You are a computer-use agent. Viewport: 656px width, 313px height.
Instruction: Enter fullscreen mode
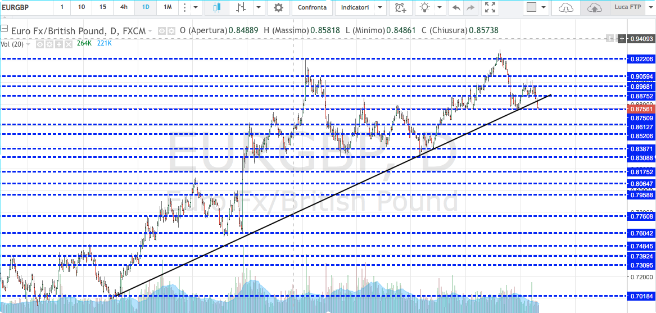(x=490, y=7)
